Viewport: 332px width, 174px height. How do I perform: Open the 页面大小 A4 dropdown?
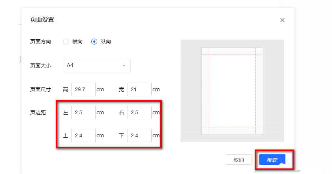pos(97,66)
